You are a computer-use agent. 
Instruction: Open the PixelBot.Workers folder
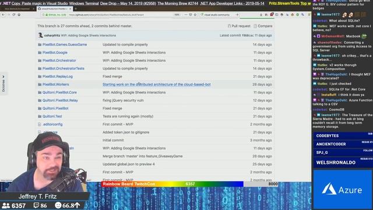pyautogui.click(x=56, y=85)
